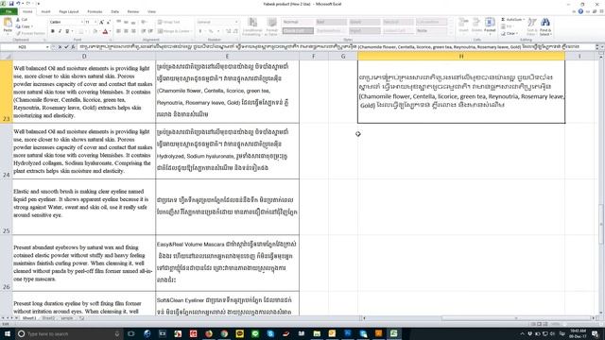Open the Excel Help icon
Screen dimensions: 605x340
(580, 11)
